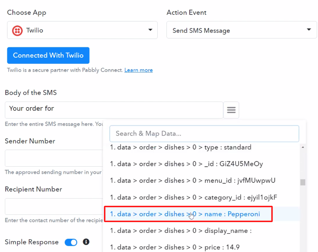
Task: Open the Action Event dropdown arrow
Action: tap(309, 30)
